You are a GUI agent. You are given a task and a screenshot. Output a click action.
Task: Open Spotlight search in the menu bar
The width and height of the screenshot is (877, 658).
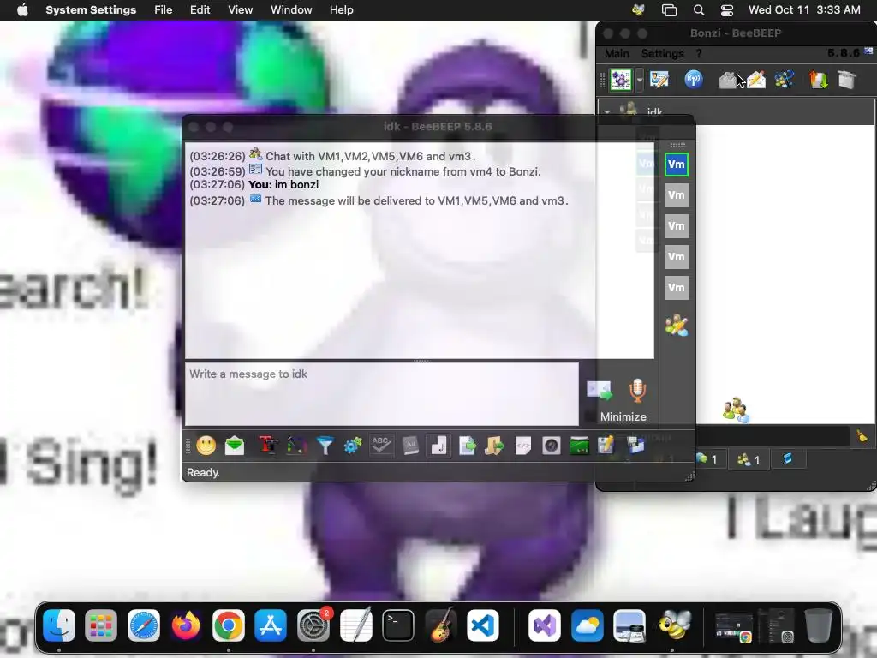[699, 10]
